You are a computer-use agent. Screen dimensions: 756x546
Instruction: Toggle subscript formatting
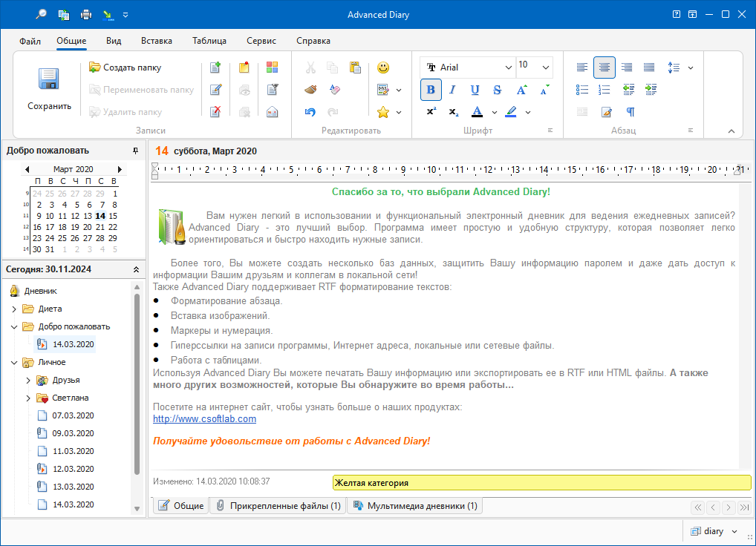tap(453, 112)
